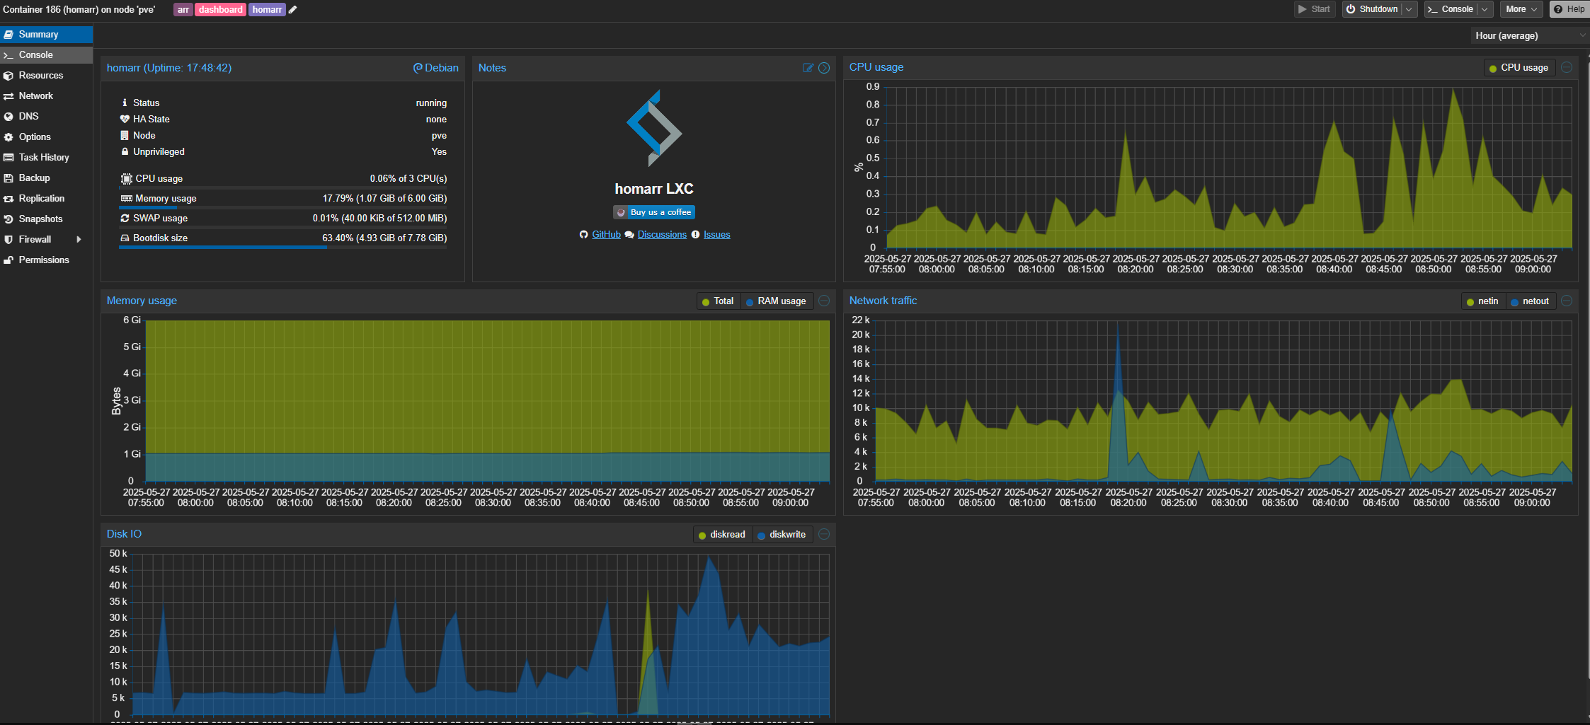Viewport: 1590px width, 725px height.
Task: Open the Shutdown dropdown arrow
Action: tap(1409, 9)
